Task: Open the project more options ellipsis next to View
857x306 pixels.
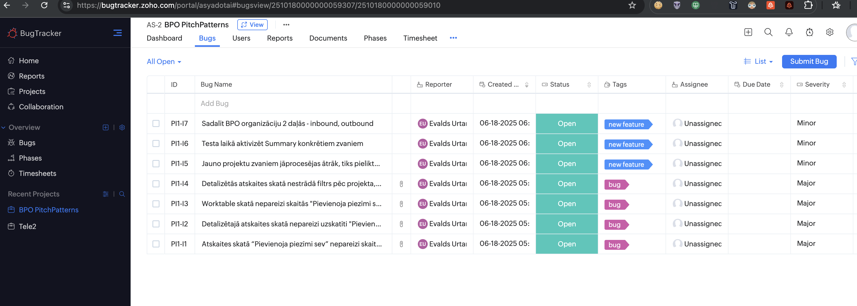Action: 286,25
